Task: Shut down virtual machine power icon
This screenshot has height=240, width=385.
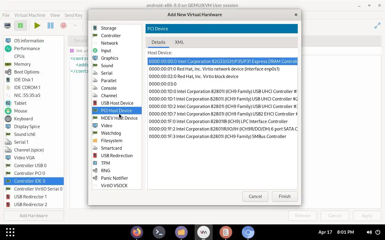Action: [63, 25]
